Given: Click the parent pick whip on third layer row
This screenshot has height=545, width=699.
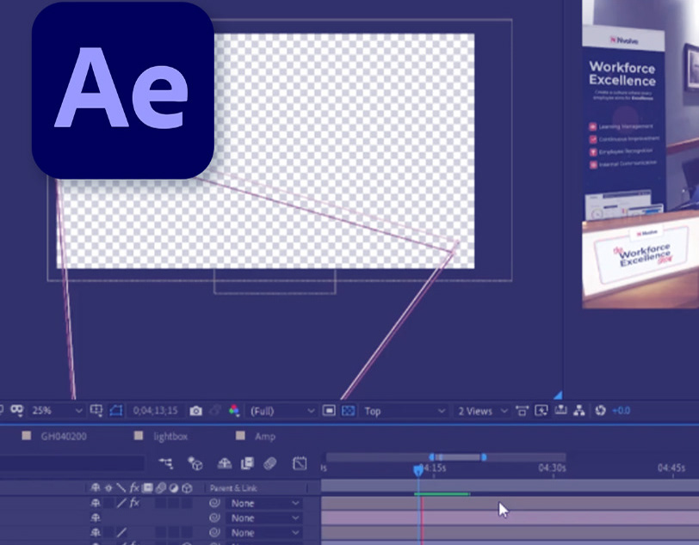Looking at the screenshot, I should point(214,532).
